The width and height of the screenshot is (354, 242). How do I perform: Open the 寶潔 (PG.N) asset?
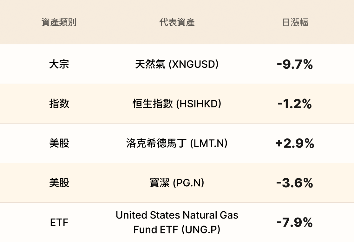click(177, 183)
